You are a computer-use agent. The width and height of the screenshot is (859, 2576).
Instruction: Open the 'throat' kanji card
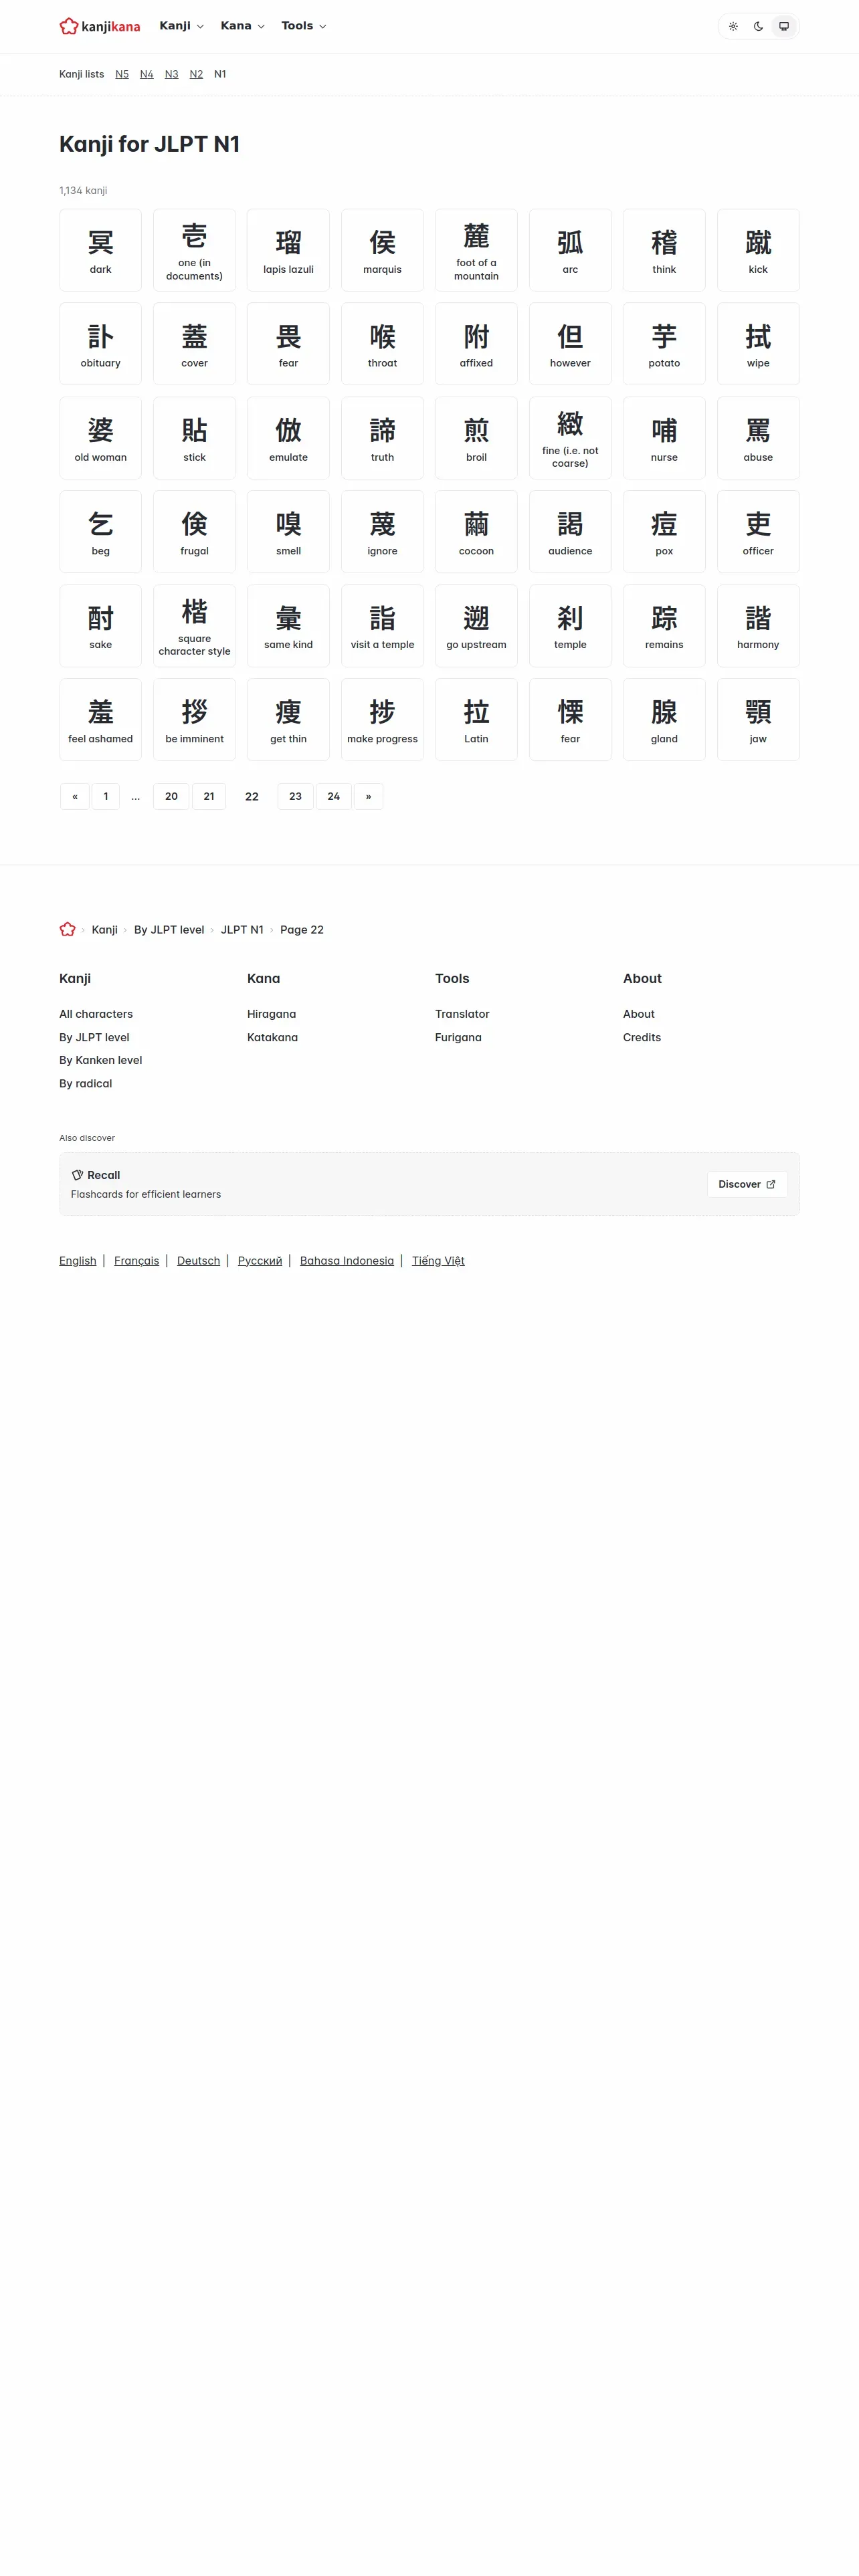tap(382, 344)
